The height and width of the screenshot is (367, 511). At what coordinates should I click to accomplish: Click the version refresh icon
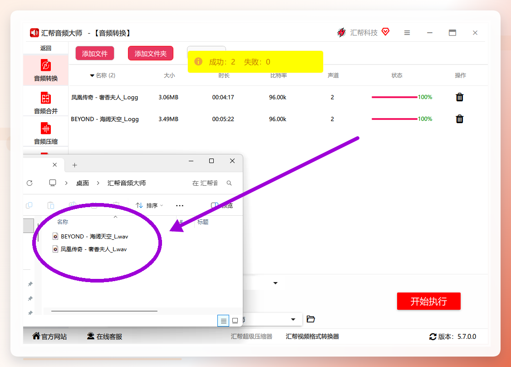(433, 337)
